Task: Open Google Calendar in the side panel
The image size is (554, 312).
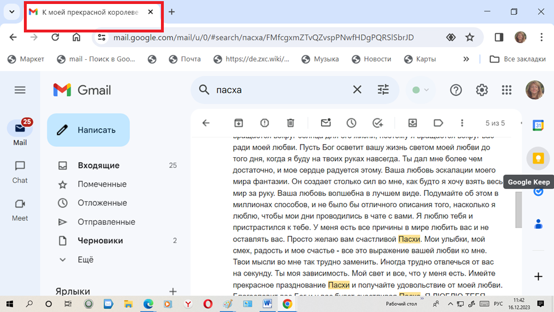Action: tap(538, 125)
